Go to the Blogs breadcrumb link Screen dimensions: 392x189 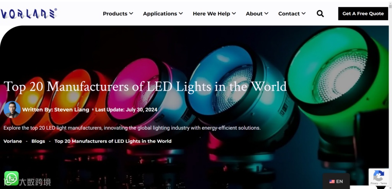tap(38, 141)
